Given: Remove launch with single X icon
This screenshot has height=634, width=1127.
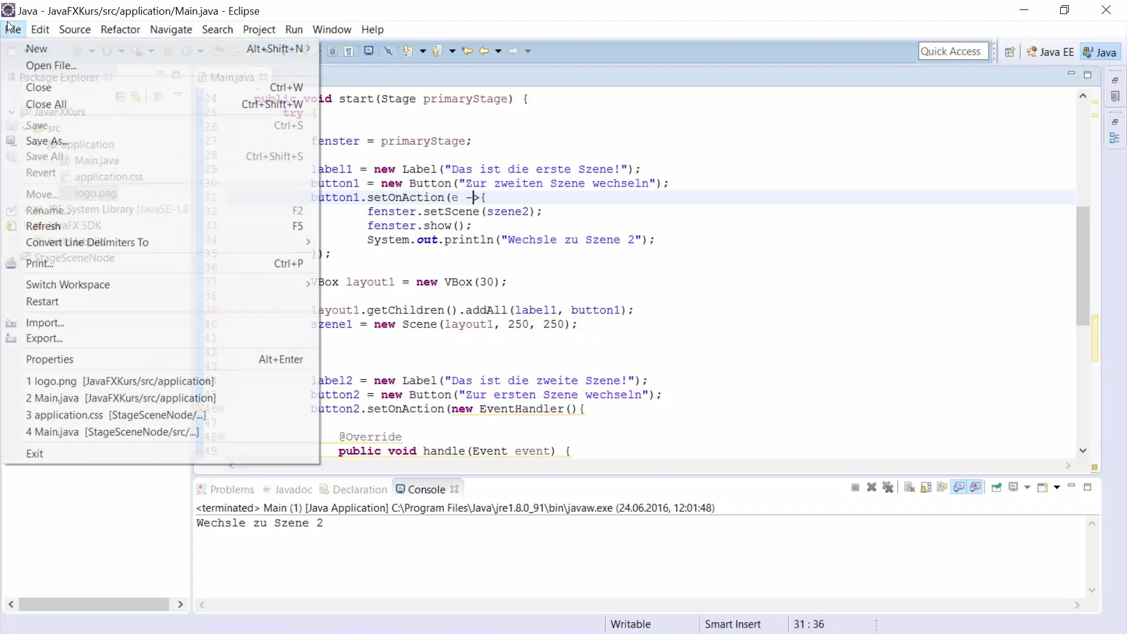Looking at the screenshot, I should click(x=872, y=487).
